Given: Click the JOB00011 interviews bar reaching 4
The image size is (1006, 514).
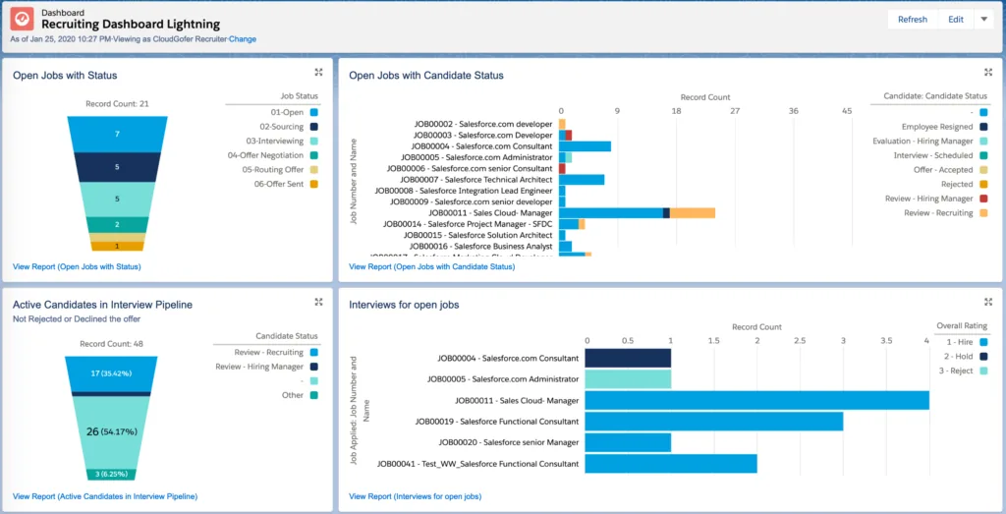Looking at the screenshot, I should tap(757, 400).
